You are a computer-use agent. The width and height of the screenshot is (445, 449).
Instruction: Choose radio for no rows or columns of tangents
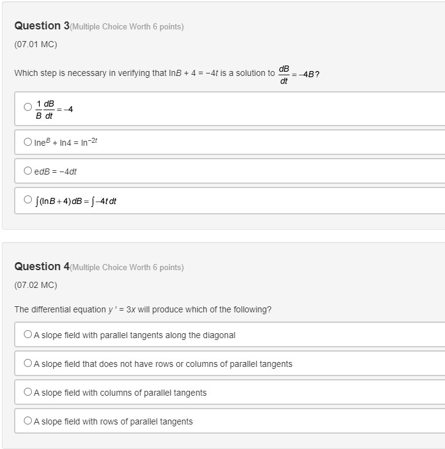tap(28, 363)
